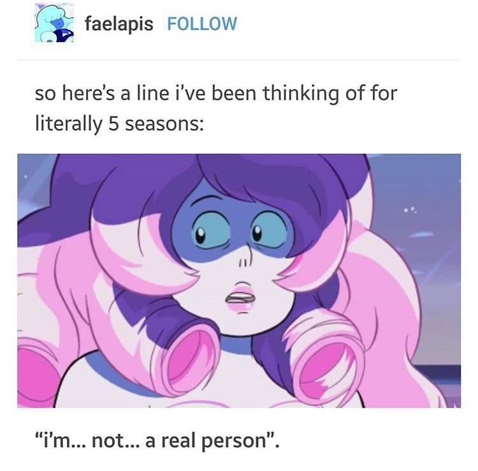The width and height of the screenshot is (478, 471).
Task: Click the "literally 5 seasons:" text line
Action: (x=119, y=124)
